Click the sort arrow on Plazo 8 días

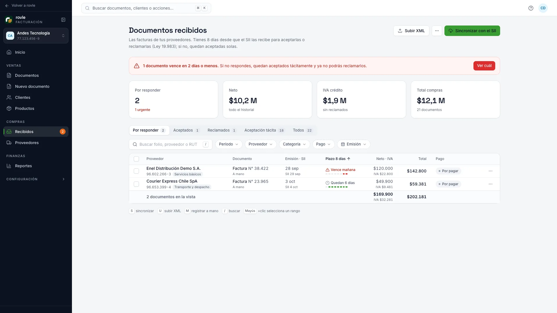pyautogui.click(x=349, y=159)
